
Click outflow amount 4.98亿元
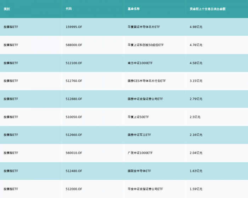(196, 27)
